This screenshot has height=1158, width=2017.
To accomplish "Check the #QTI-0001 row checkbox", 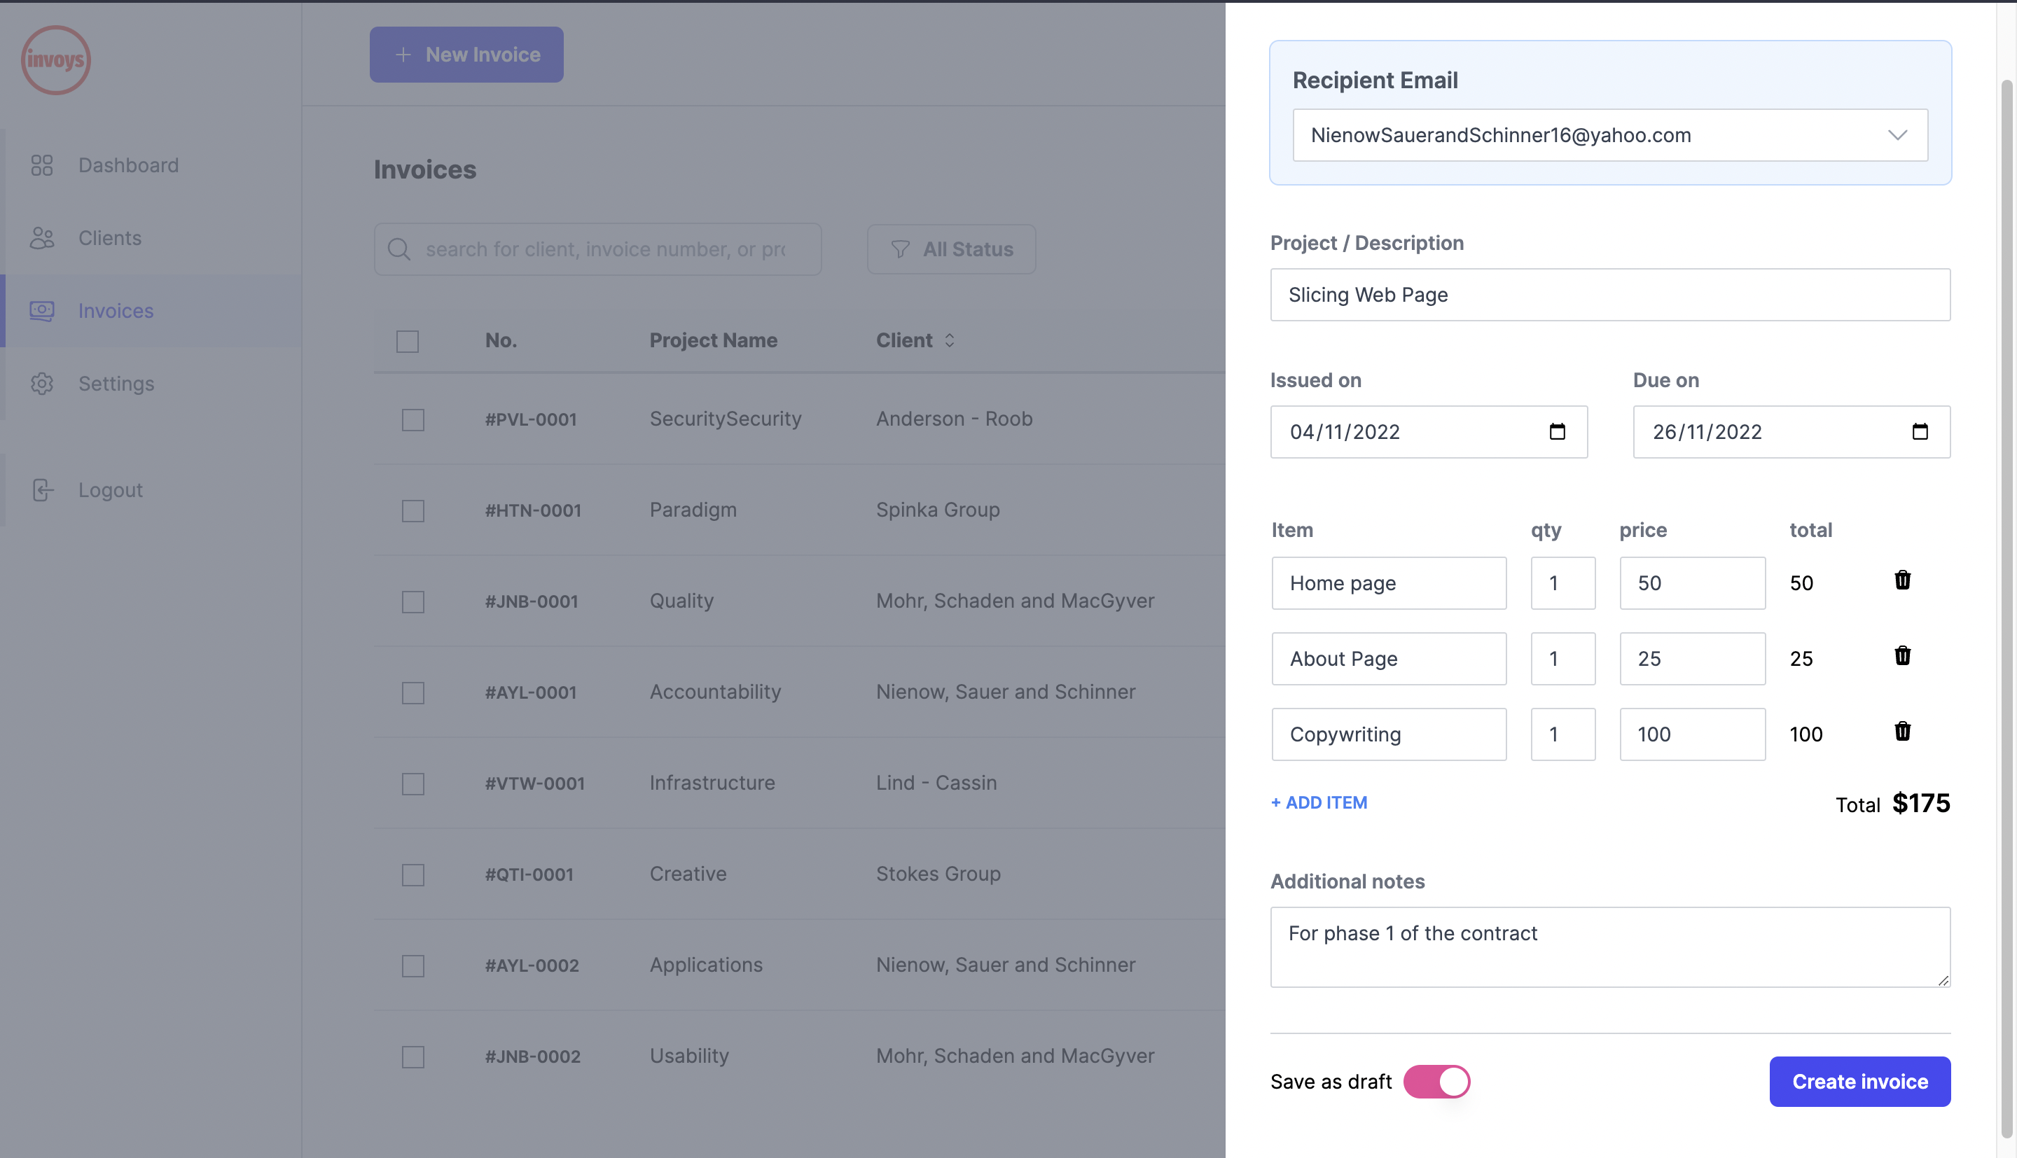I will (413, 875).
